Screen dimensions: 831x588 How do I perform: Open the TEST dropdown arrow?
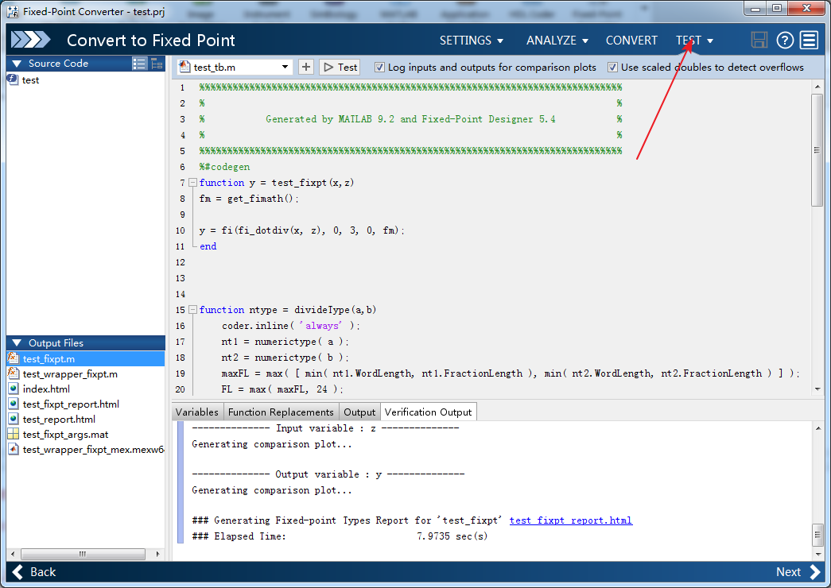[710, 41]
